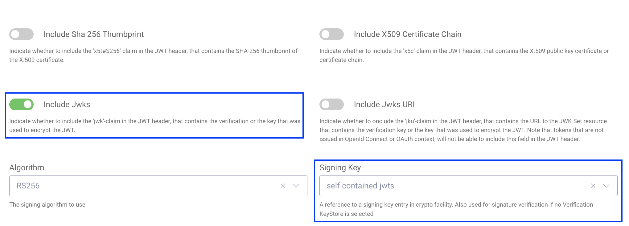The height and width of the screenshot is (226, 629).
Task: Click the self-contained-jwts value in Signing Key
Action: [x=360, y=186]
